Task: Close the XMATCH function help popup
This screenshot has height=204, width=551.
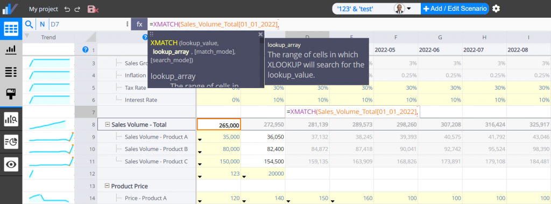Action: tap(260, 34)
